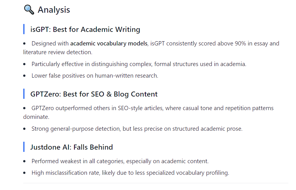Click the blue bar beside isGPT heading
Image resolution: width=296 pixels, height=190 pixels.
(24, 29)
